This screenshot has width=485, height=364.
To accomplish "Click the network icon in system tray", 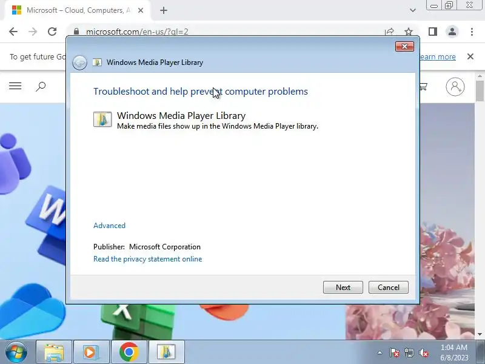I will 409,352.
